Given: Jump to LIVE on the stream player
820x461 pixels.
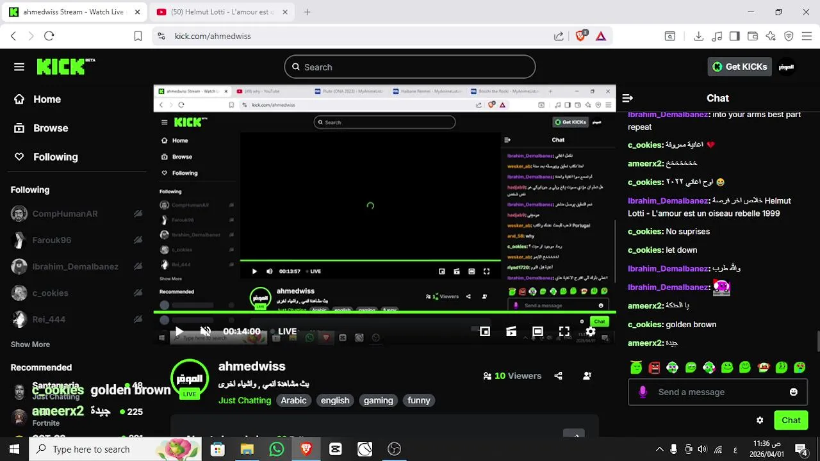Looking at the screenshot, I should [x=283, y=331].
